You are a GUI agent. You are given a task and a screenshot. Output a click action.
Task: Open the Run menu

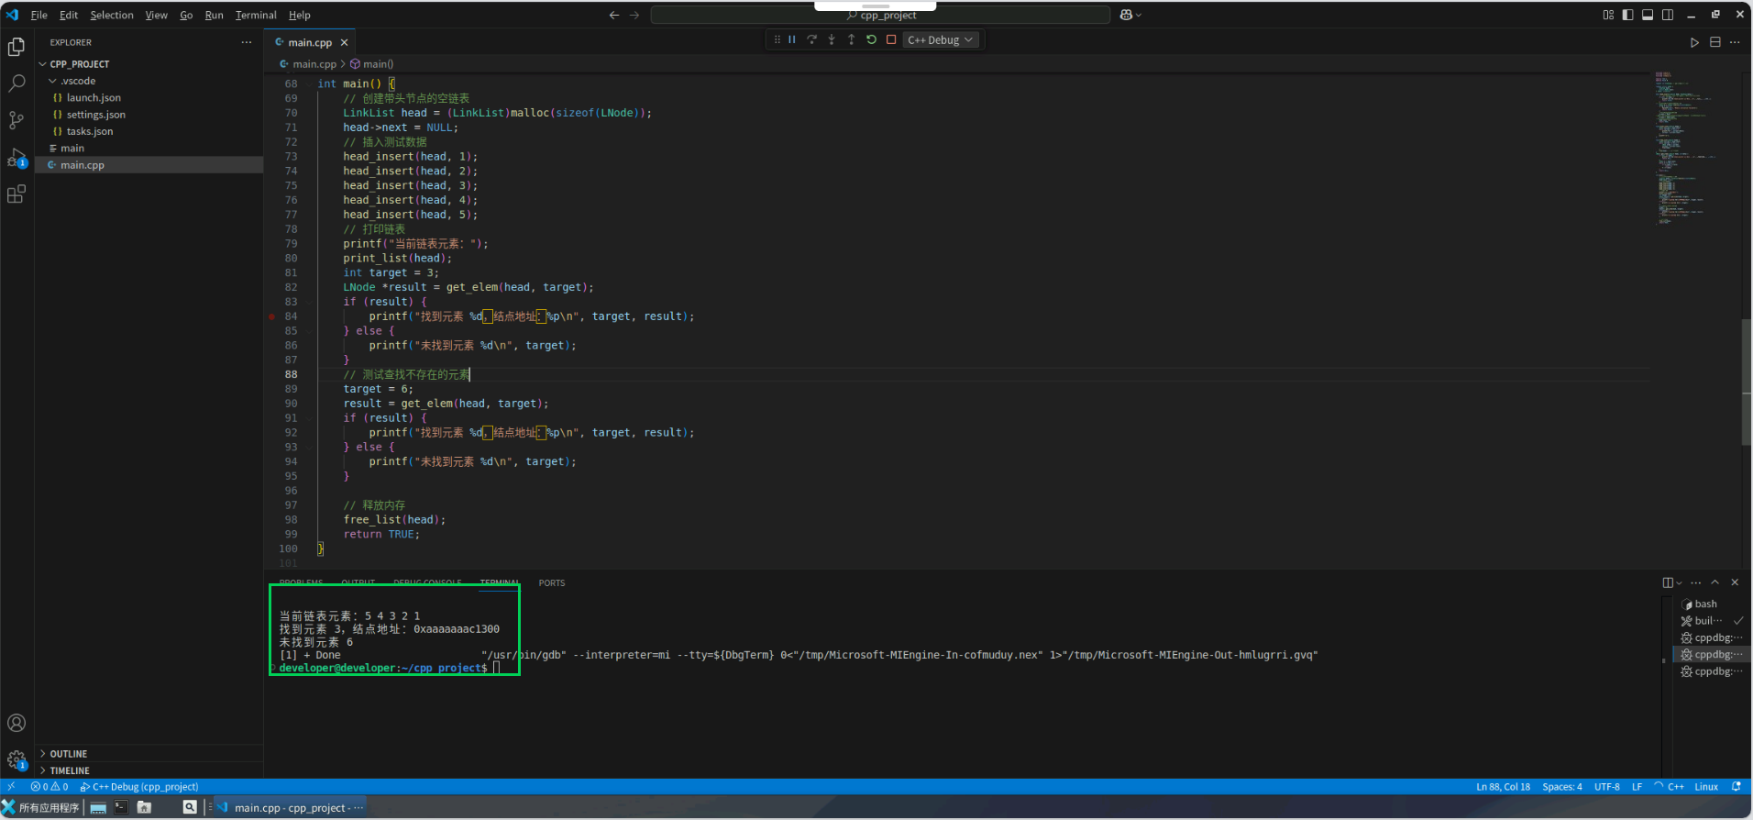214,15
